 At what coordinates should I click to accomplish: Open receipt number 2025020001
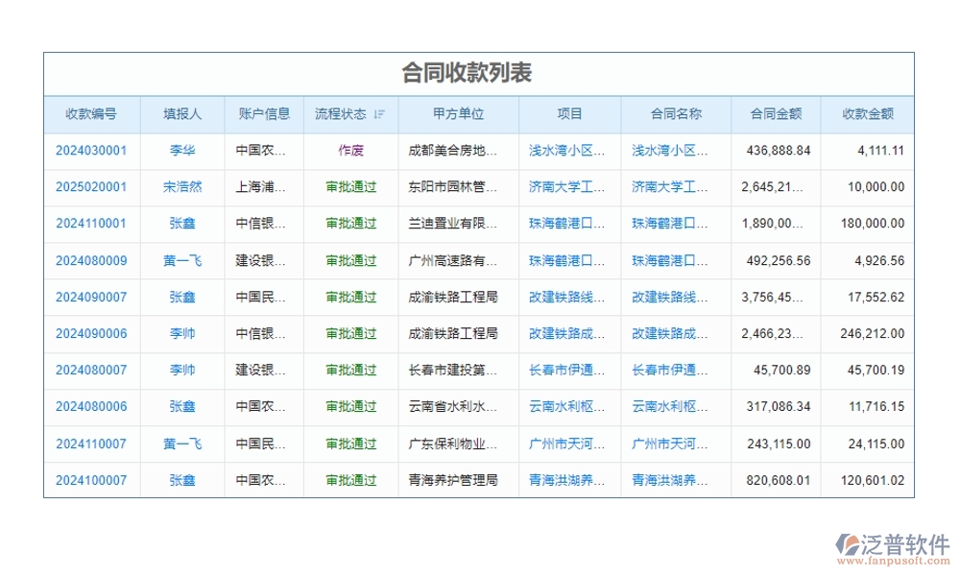tap(91, 187)
